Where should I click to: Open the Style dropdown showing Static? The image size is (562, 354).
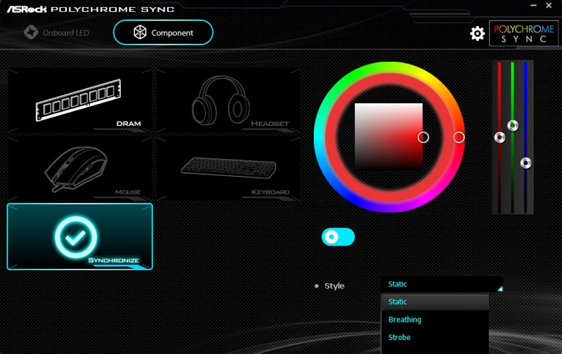[442, 284]
